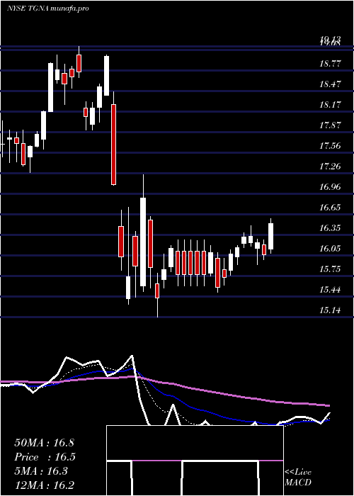Click the 16.65 price axis label
The height and width of the screenshot is (496, 354).
(330, 208)
